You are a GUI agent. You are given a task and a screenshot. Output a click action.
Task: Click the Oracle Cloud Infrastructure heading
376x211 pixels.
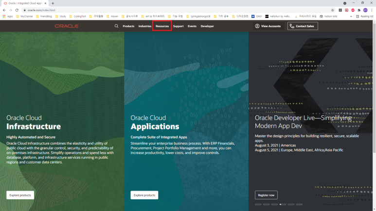coord(34,122)
